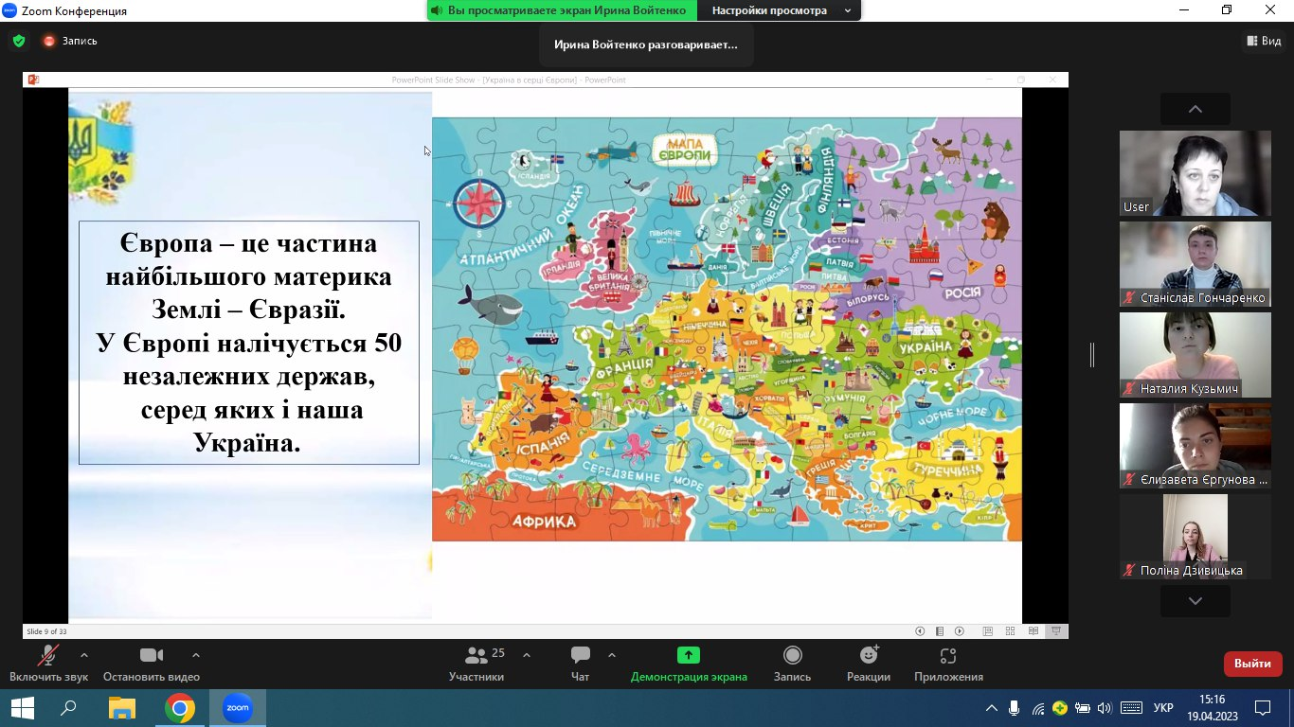Unmute microphone with Включить звук
This screenshot has height=727, width=1294.
tap(48, 655)
